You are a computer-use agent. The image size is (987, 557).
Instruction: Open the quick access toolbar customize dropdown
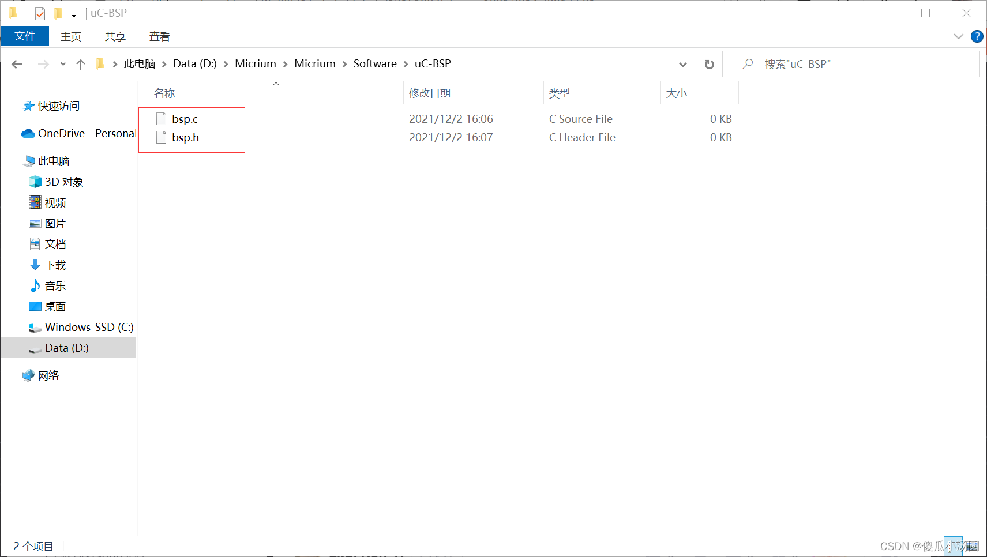pos(74,14)
